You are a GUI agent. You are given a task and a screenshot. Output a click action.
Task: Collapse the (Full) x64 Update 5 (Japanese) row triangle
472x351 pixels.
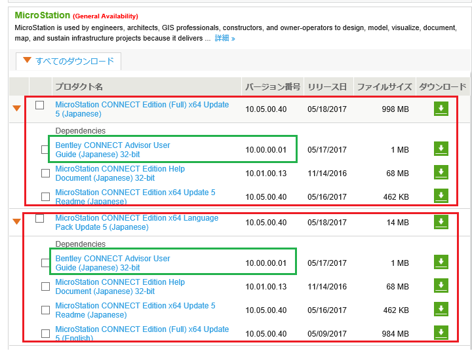[17, 108]
